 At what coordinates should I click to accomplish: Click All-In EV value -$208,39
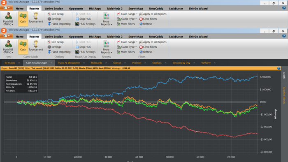coord(32,87)
